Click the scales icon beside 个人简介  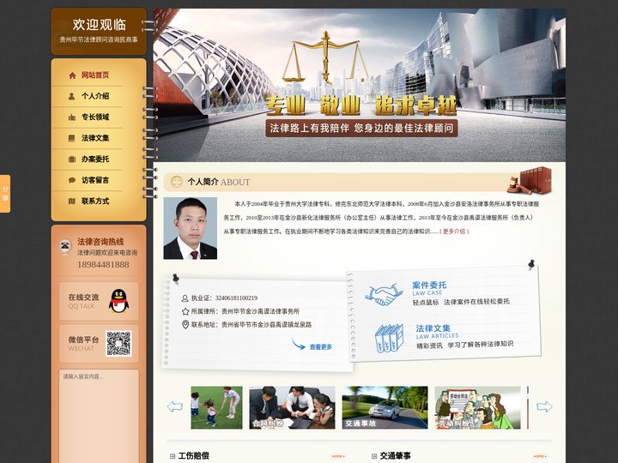pos(176,182)
